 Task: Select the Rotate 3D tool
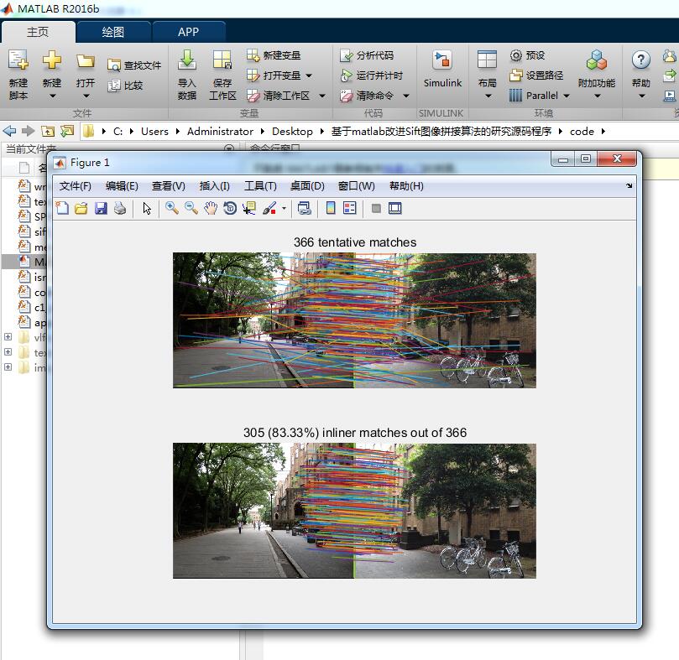pos(230,209)
